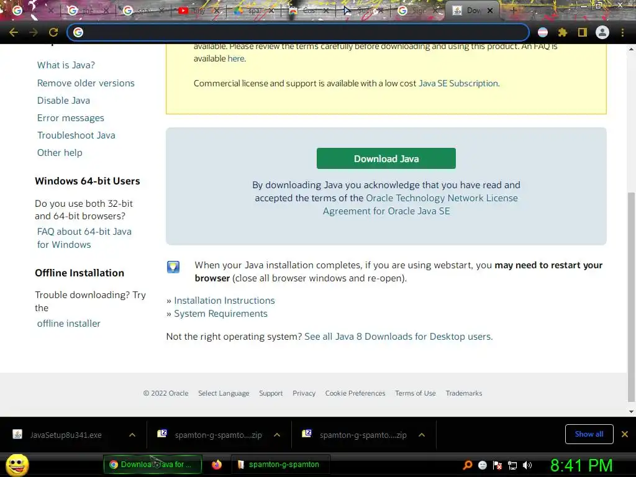Click Show all downloads button

point(589,434)
